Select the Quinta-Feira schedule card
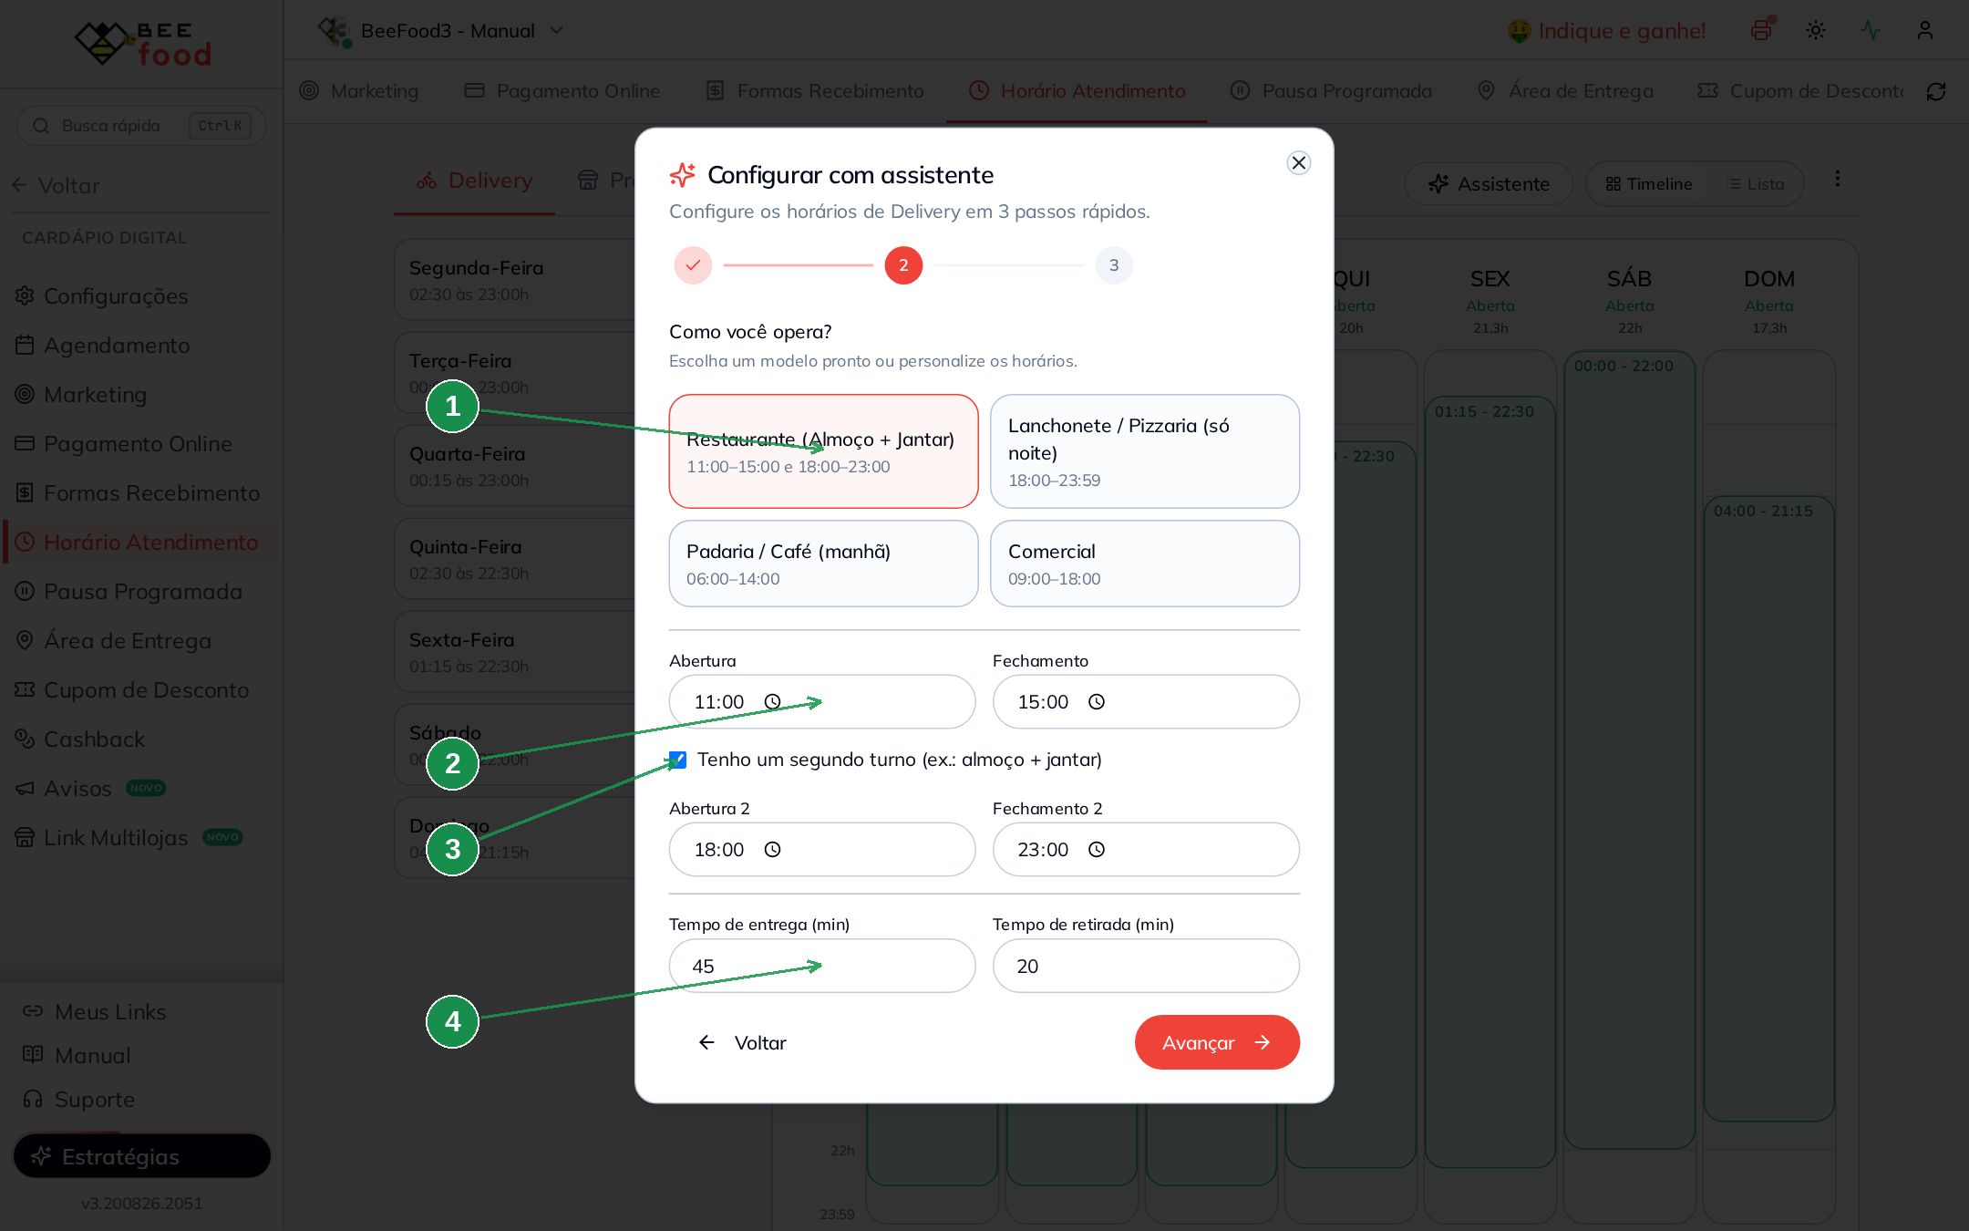The height and width of the screenshot is (1231, 1969). pyautogui.click(x=516, y=559)
